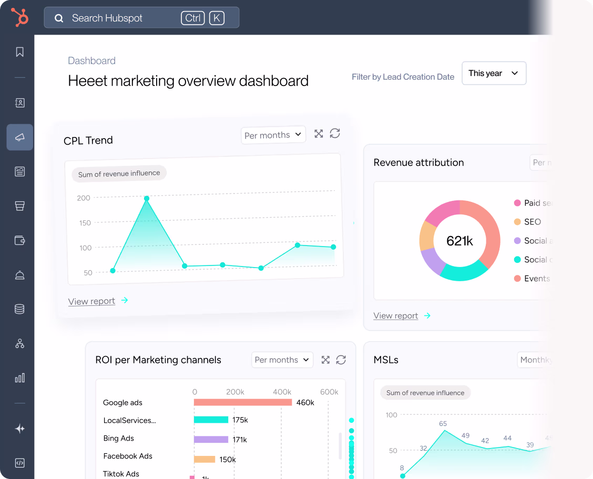Click the AI sparkle sidebar icon
The width and height of the screenshot is (593, 479).
(x=19, y=429)
